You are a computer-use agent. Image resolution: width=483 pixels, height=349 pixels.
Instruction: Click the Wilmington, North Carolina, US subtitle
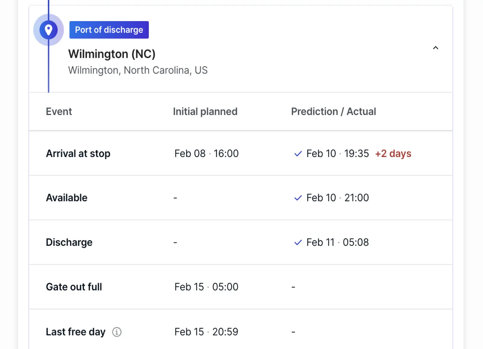tap(138, 70)
